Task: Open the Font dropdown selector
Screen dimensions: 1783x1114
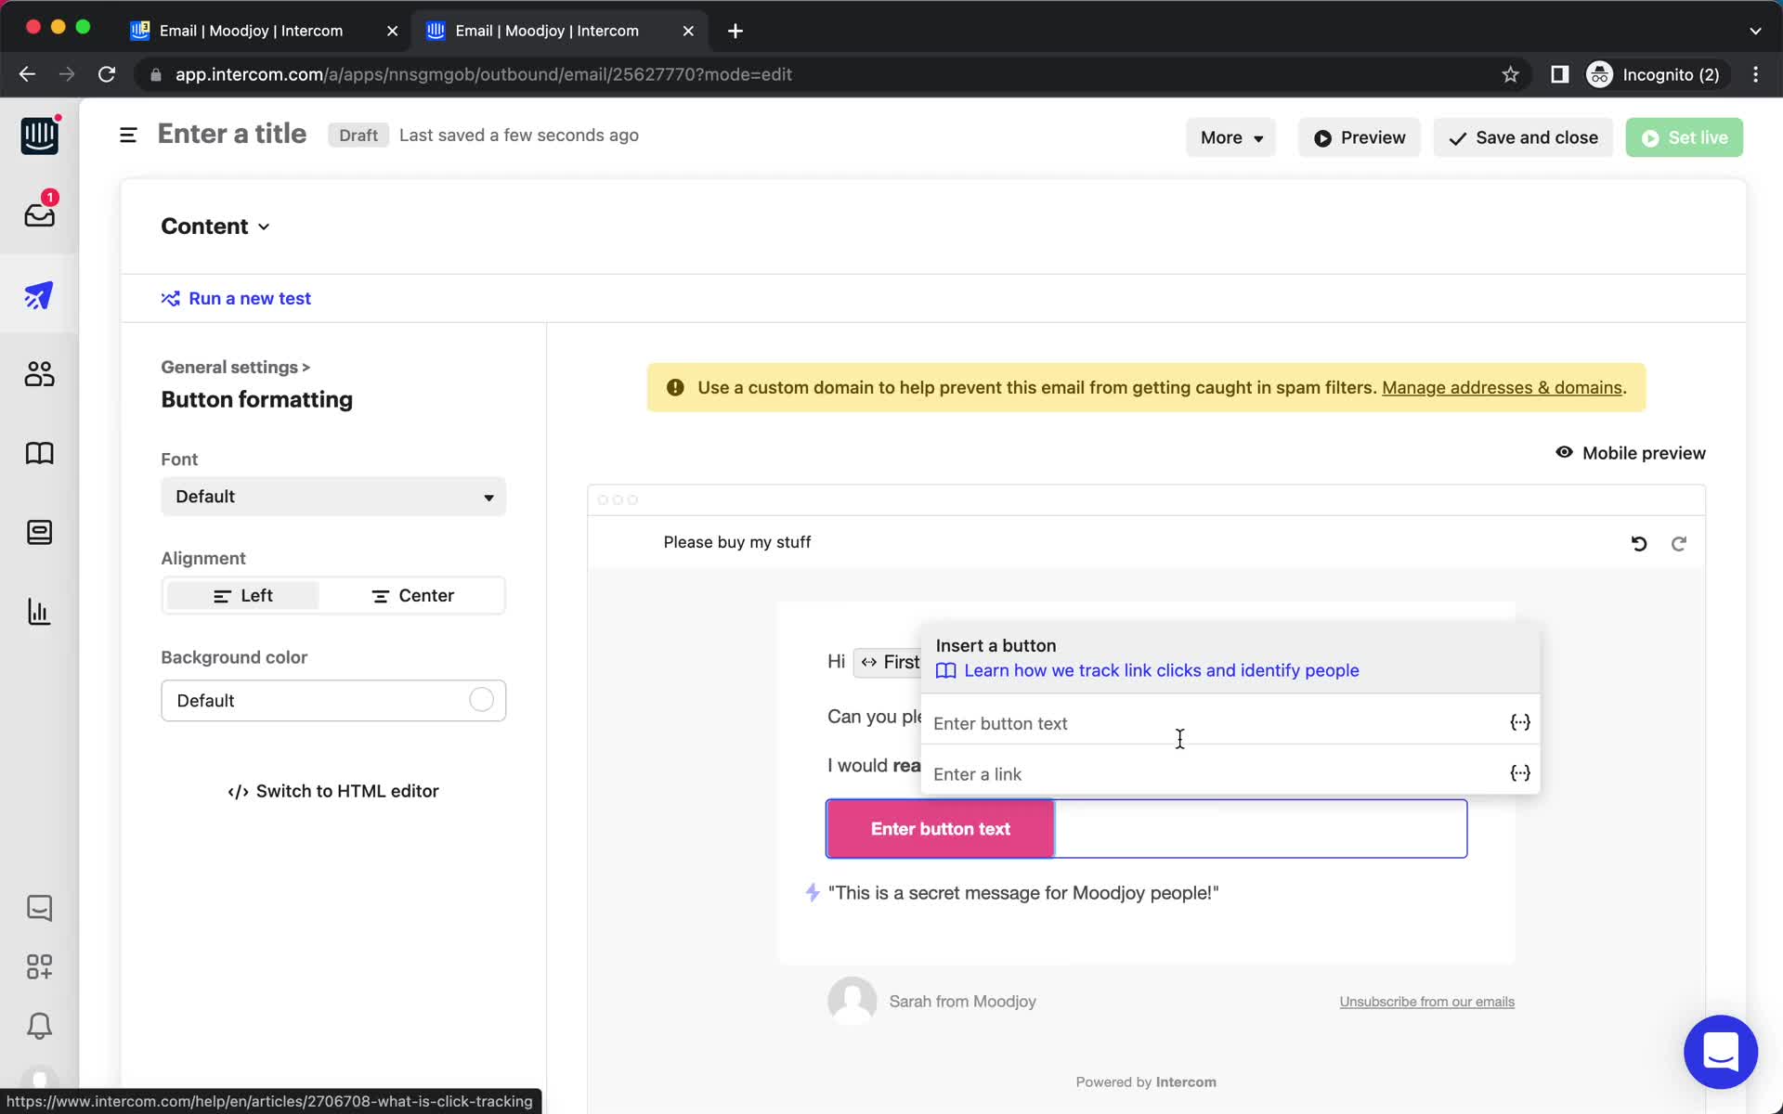Action: 332,497
